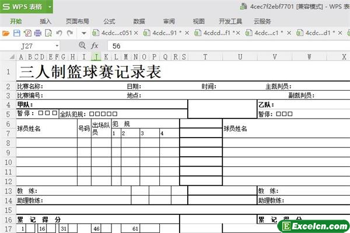This screenshot has height=233, width=350.
Task: Click the 地点: cell
Action: (x=134, y=96)
